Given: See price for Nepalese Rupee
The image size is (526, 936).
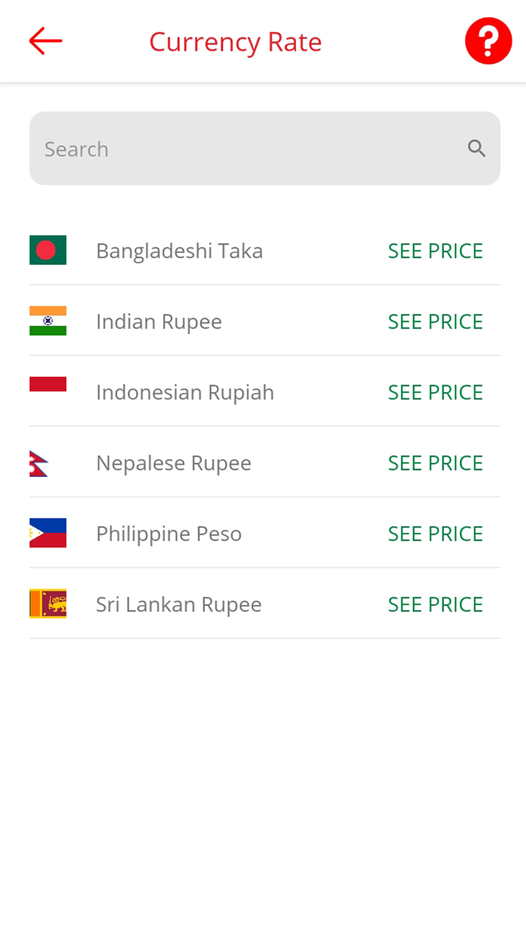Looking at the screenshot, I should coord(435,463).
